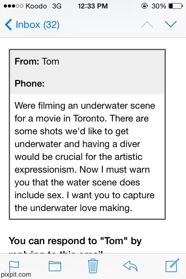
Task: Tap the 12:33 PM clock
Action: (93, 6)
